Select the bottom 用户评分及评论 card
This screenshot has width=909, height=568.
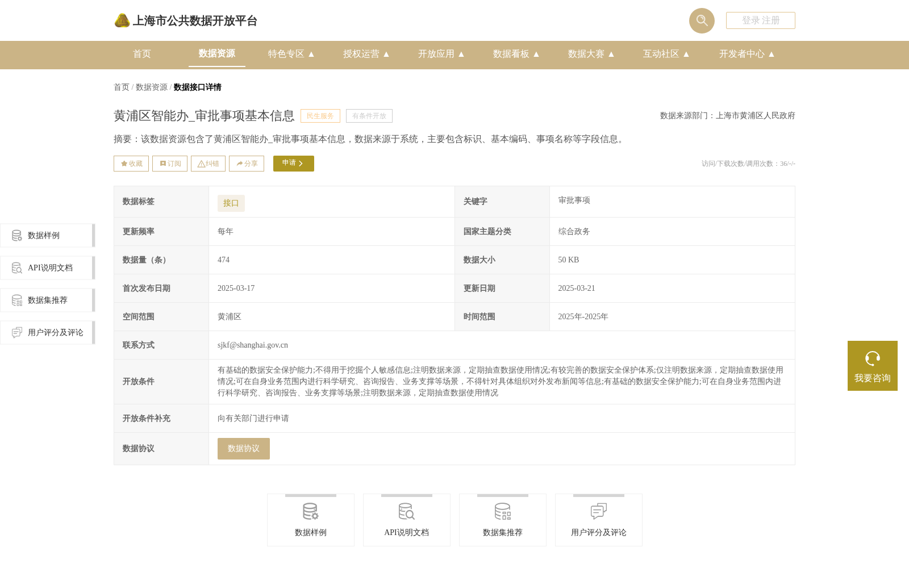[x=599, y=520]
